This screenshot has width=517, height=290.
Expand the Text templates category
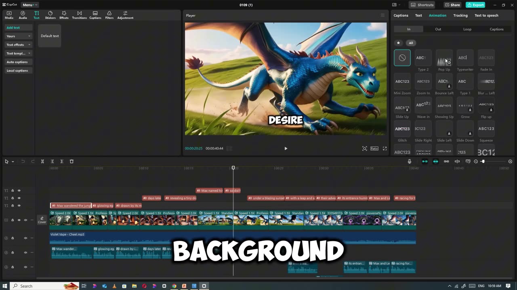19,53
